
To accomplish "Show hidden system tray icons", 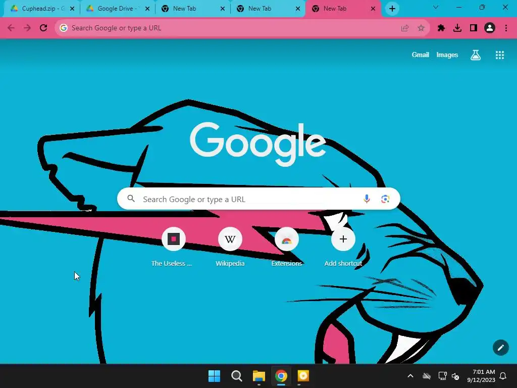I will pyautogui.click(x=410, y=376).
